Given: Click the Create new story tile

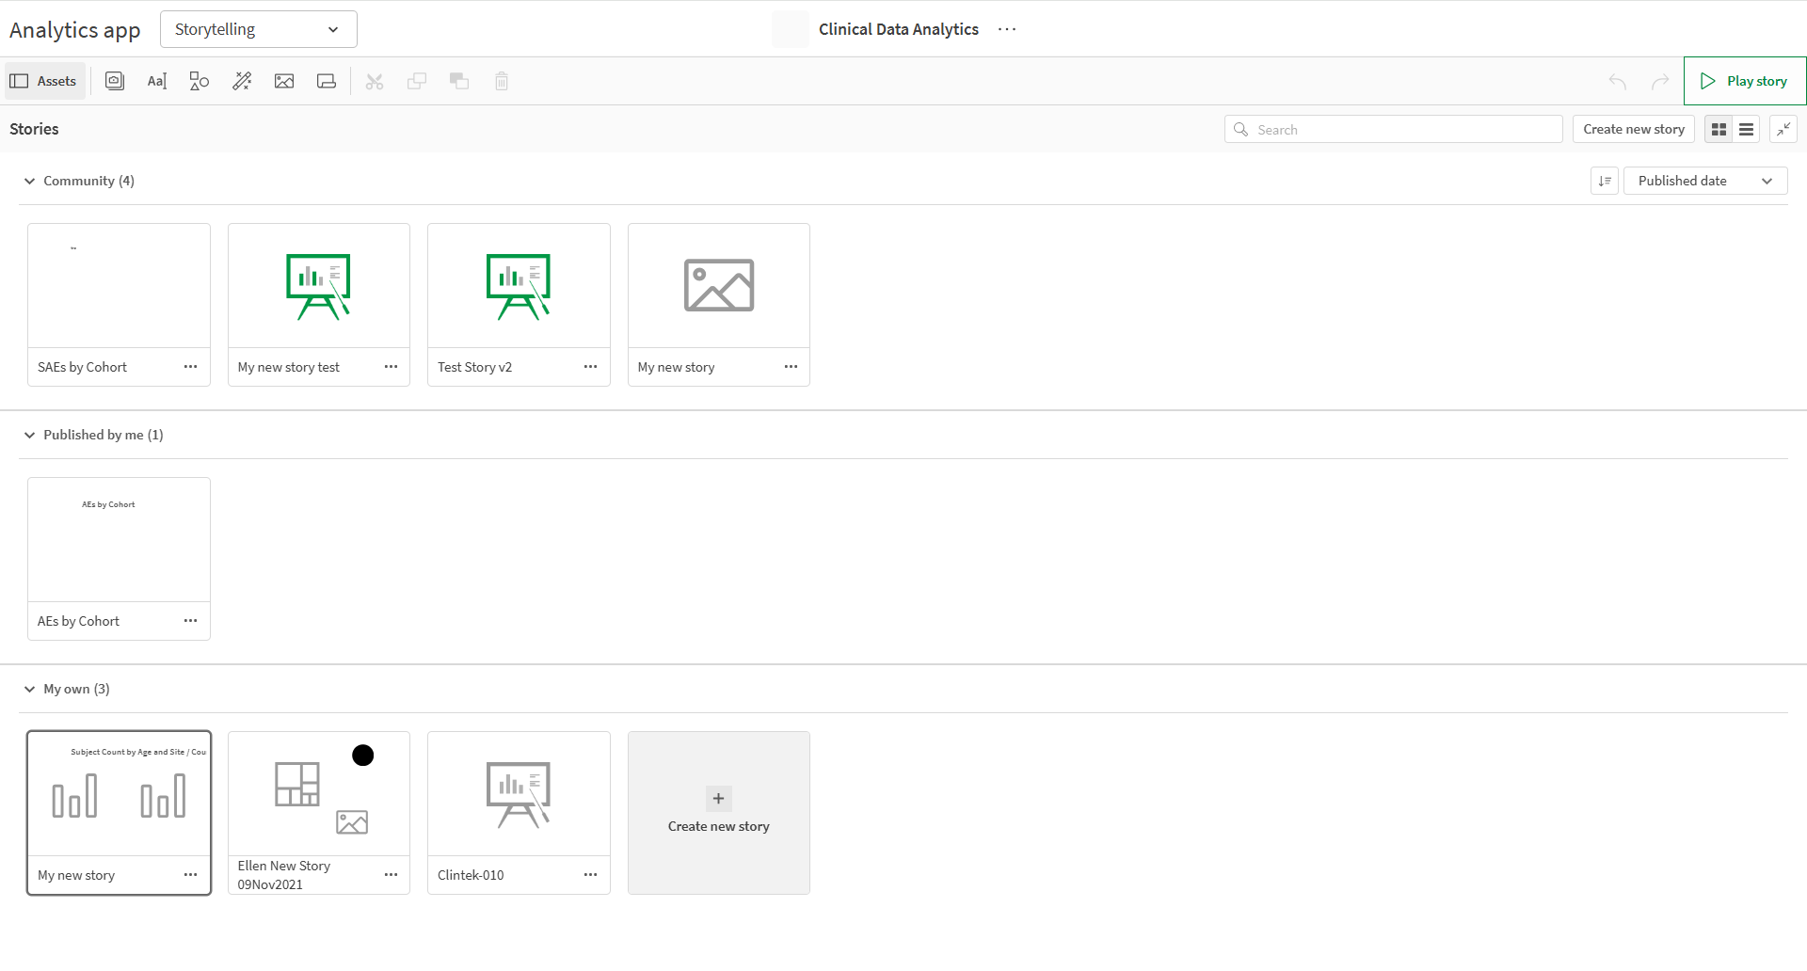Looking at the screenshot, I should (719, 813).
